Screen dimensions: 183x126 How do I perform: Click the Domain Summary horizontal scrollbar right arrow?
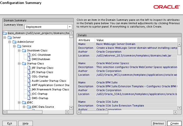coord(67,112)
